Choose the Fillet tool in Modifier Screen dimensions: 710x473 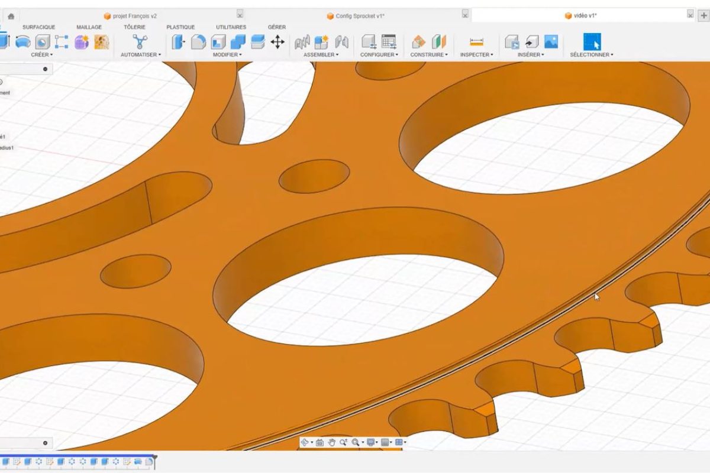point(198,42)
